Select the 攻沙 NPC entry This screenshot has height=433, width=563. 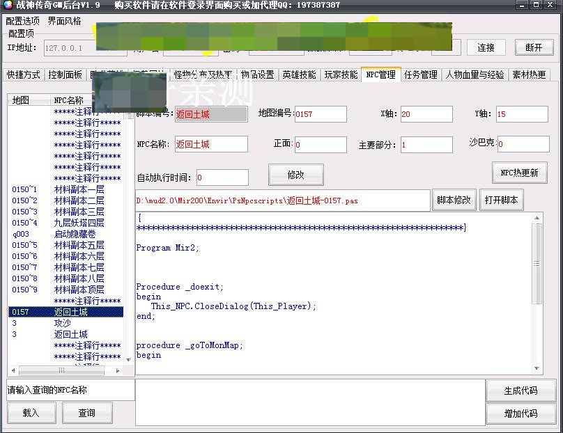click(x=63, y=323)
